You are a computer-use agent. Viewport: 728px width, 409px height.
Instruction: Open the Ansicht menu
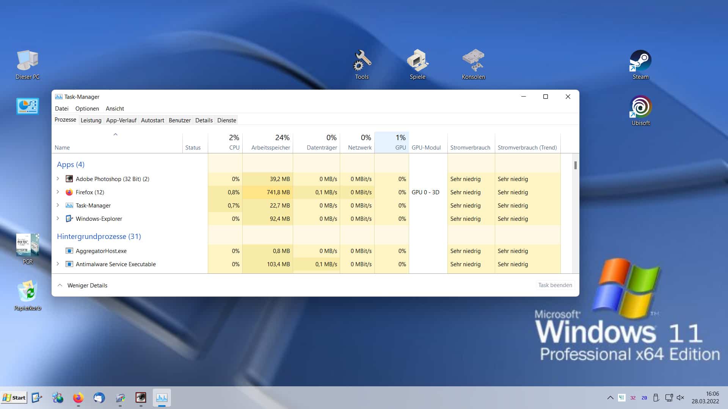pyautogui.click(x=115, y=109)
